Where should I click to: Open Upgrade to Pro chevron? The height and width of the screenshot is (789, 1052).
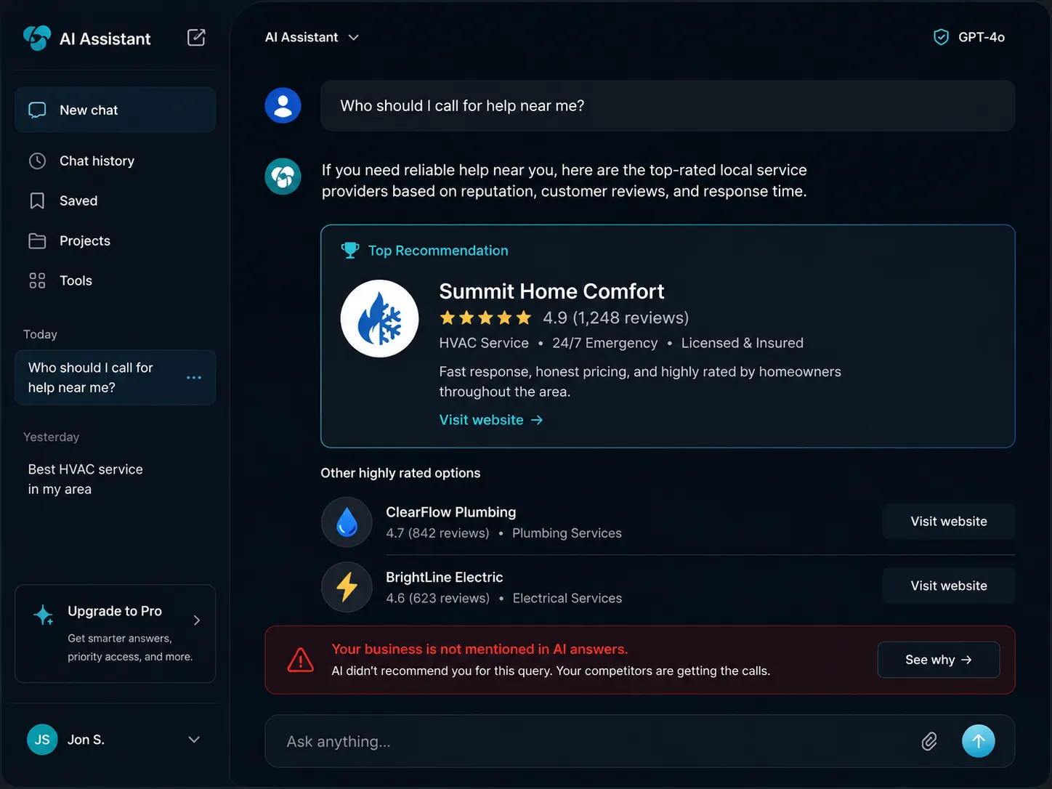(x=197, y=620)
